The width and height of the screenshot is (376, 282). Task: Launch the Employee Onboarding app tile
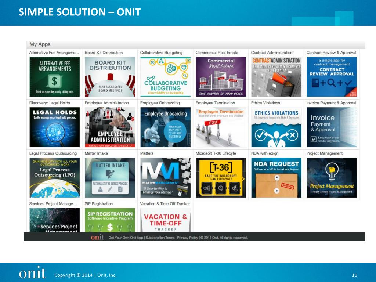pos(166,127)
